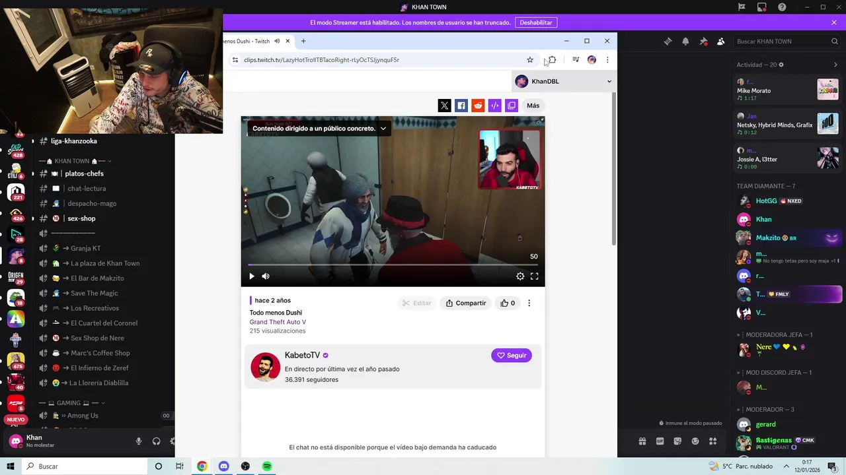The height and width of the screenshot is (475, 846).
Task: Collapse the KHAN TOWN channel category
Action: coord(75,161)
